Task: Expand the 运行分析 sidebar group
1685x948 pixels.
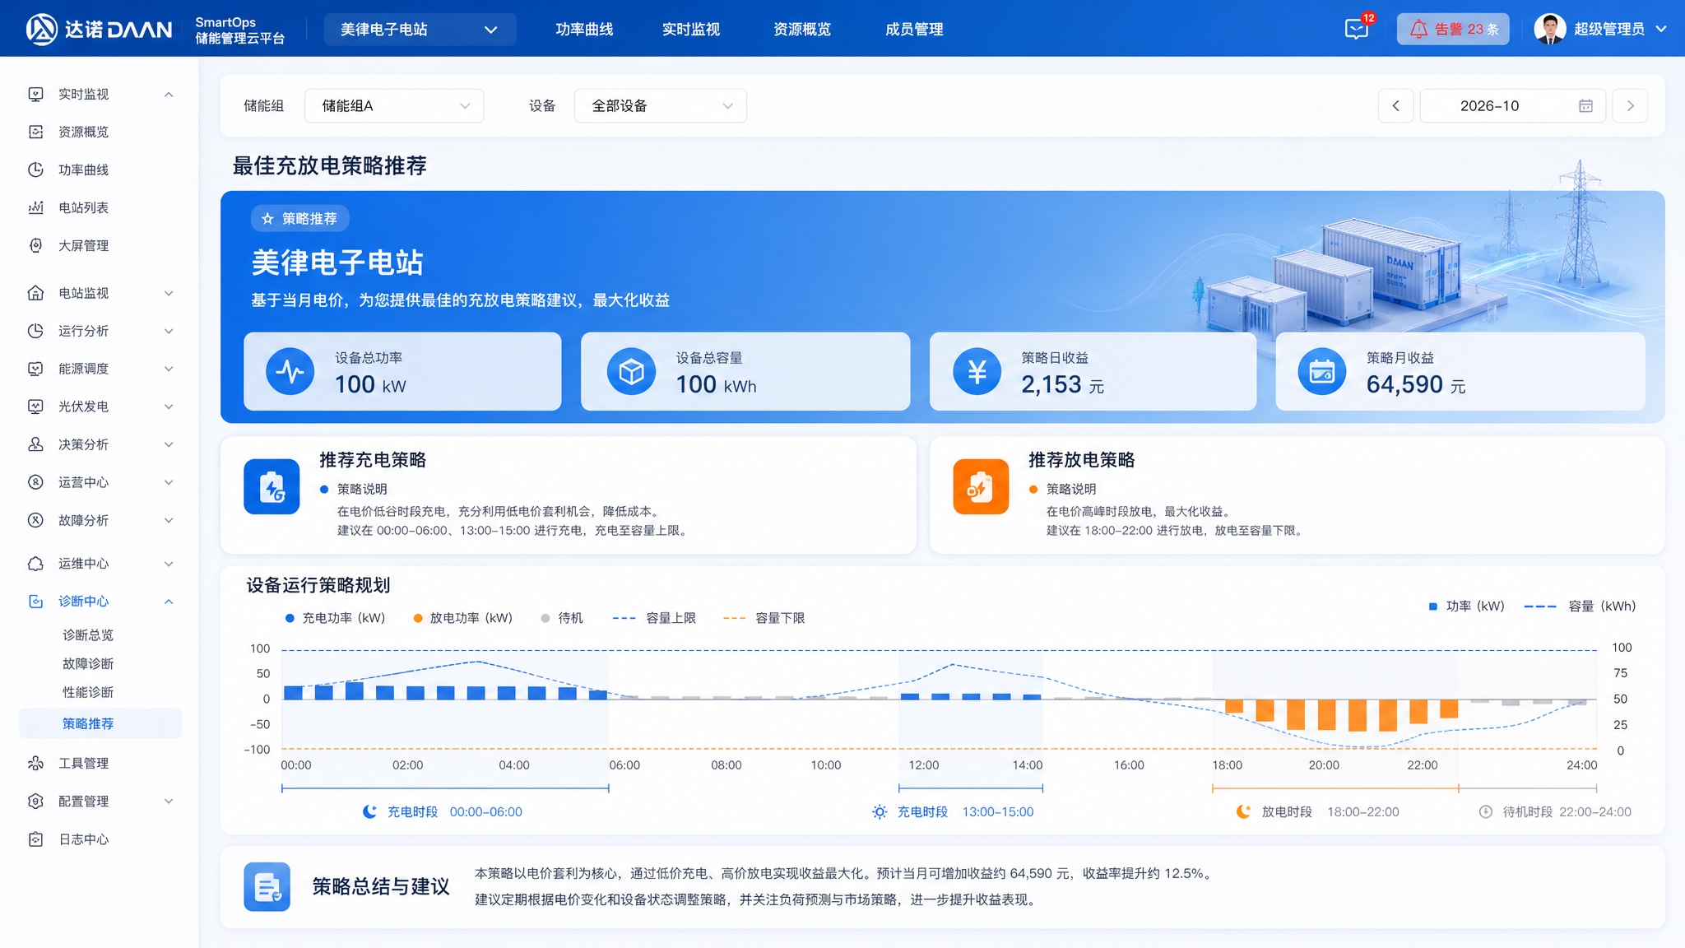Action: pyautogui.click(x=100, y=331)
